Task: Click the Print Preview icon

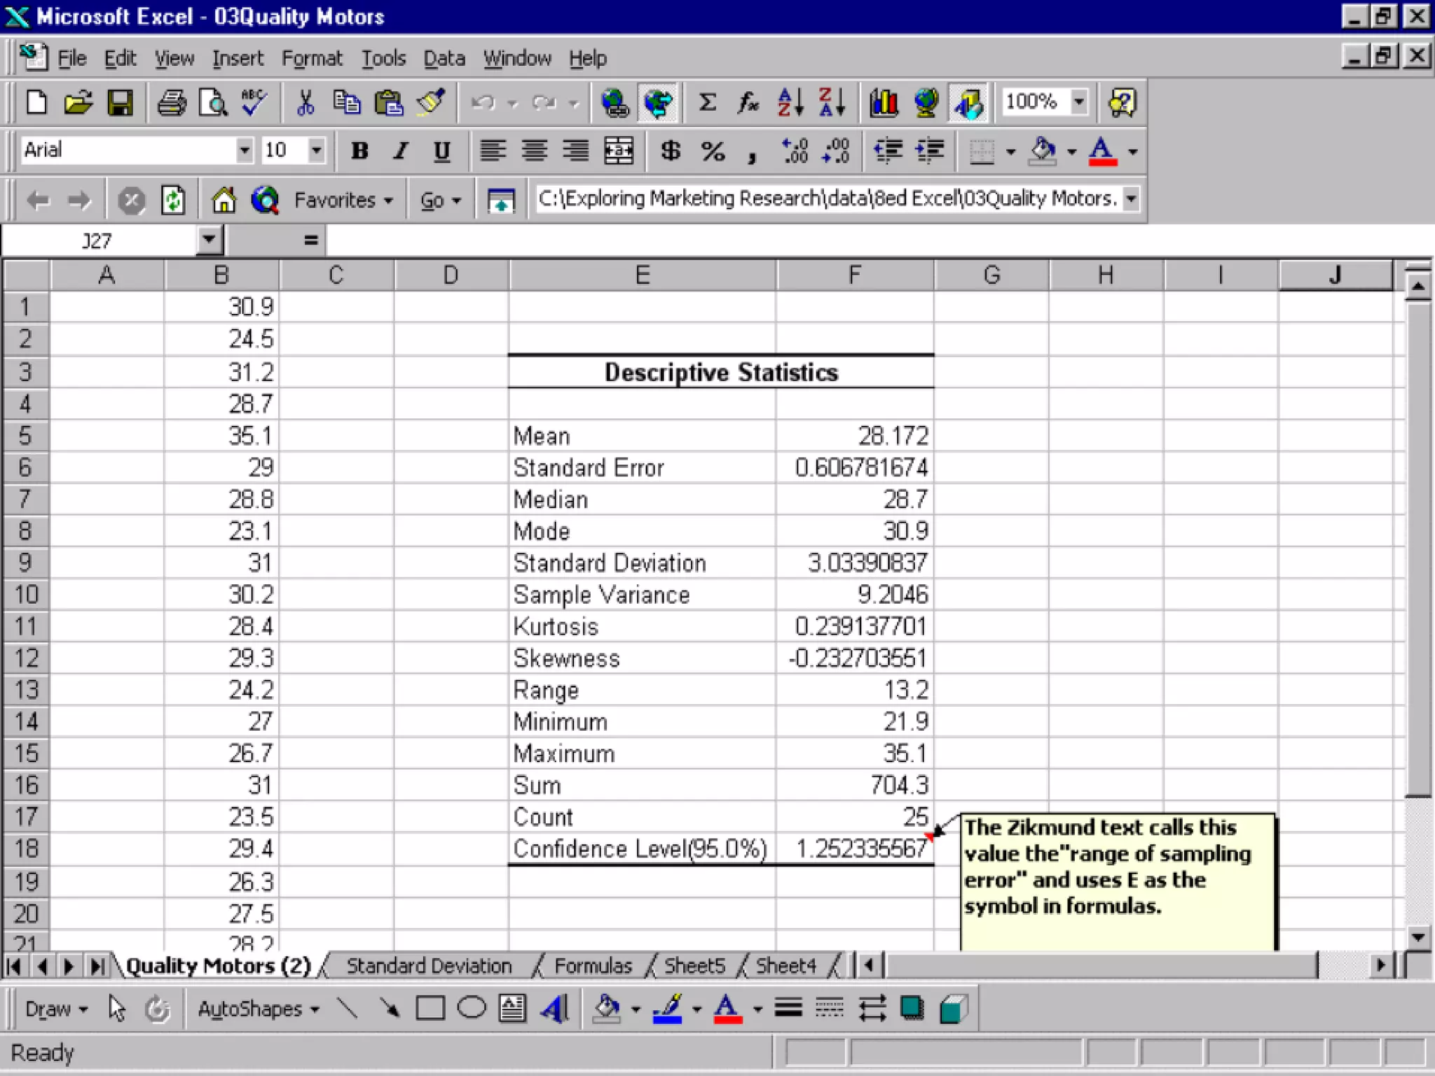Action: click(213, 103)
